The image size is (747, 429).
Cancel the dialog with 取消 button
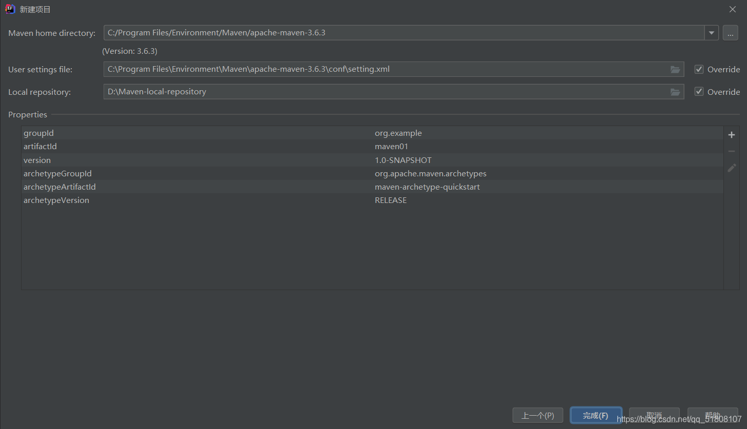654,414
